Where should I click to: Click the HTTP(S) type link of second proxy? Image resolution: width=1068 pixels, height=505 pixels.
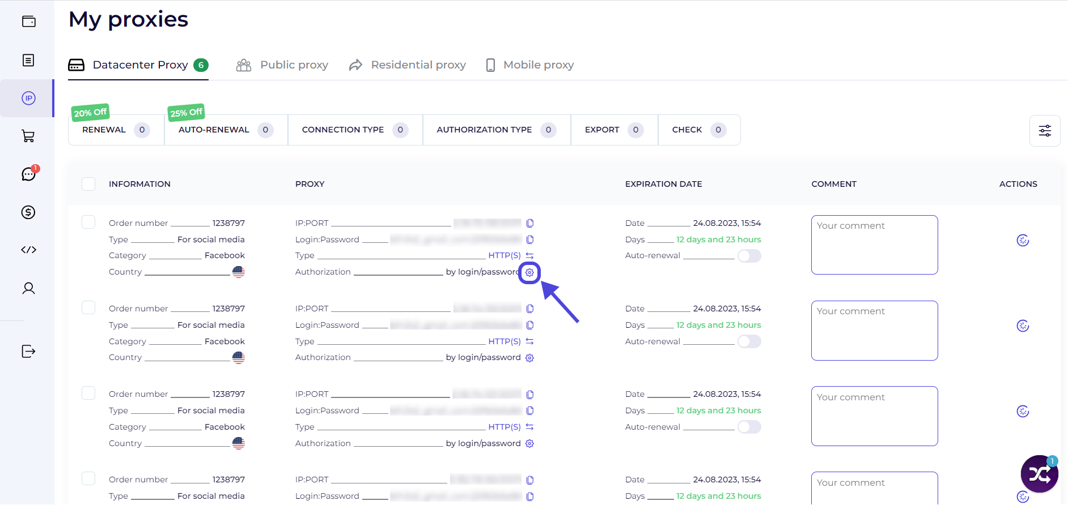coord(505,341)
